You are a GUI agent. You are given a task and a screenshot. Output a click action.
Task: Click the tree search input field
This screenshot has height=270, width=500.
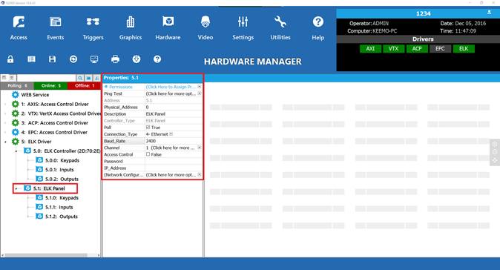tap(46, 78)
